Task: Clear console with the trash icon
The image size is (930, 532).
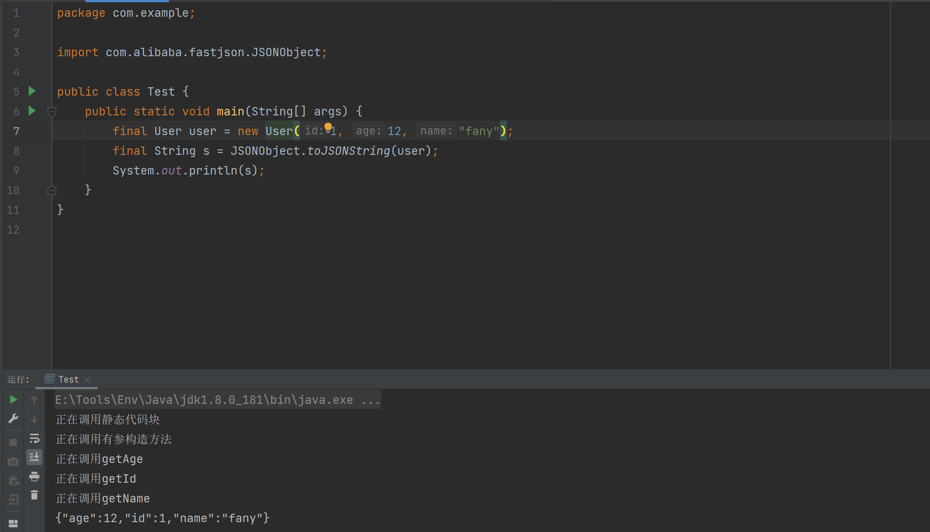Action: click(x=34, y=495)
